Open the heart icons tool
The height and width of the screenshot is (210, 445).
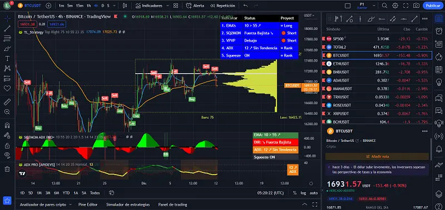pos(7,89)
